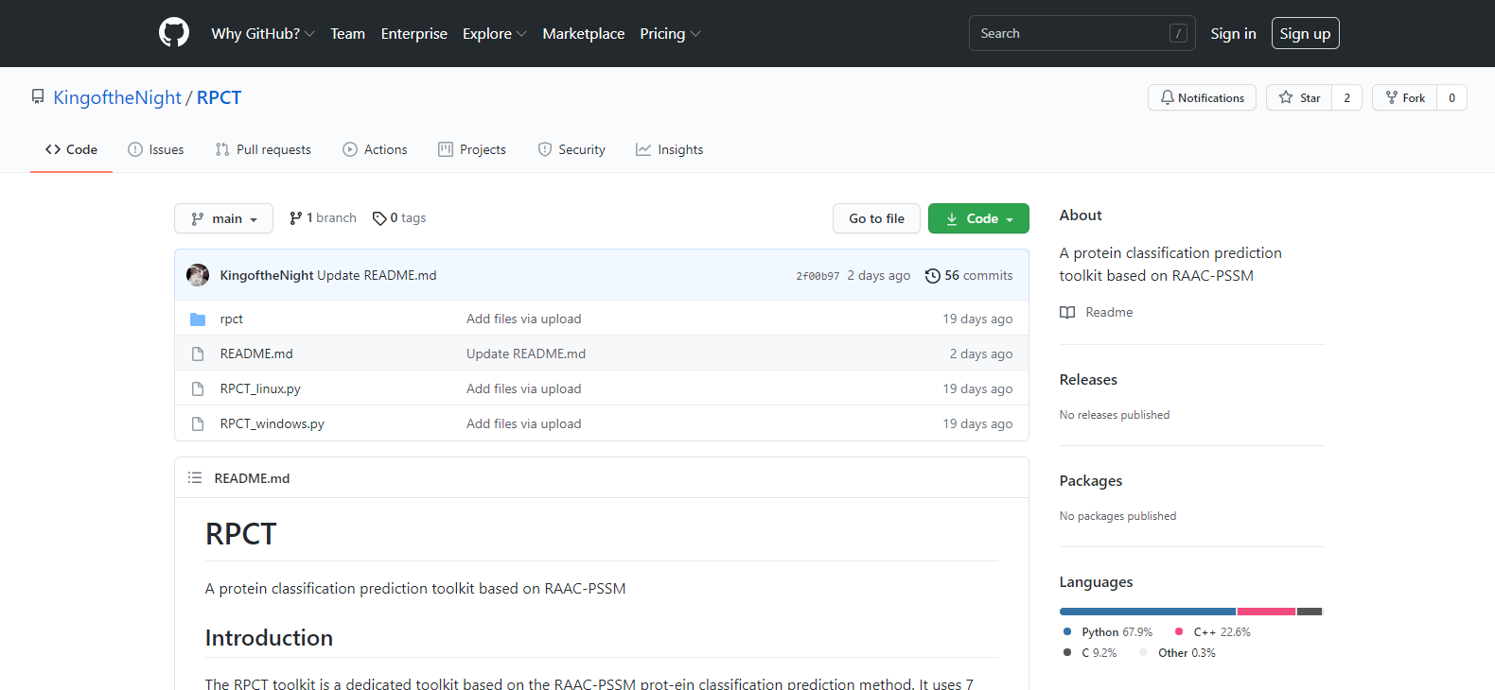Open the Actions tab

click(x=375, y=149)
